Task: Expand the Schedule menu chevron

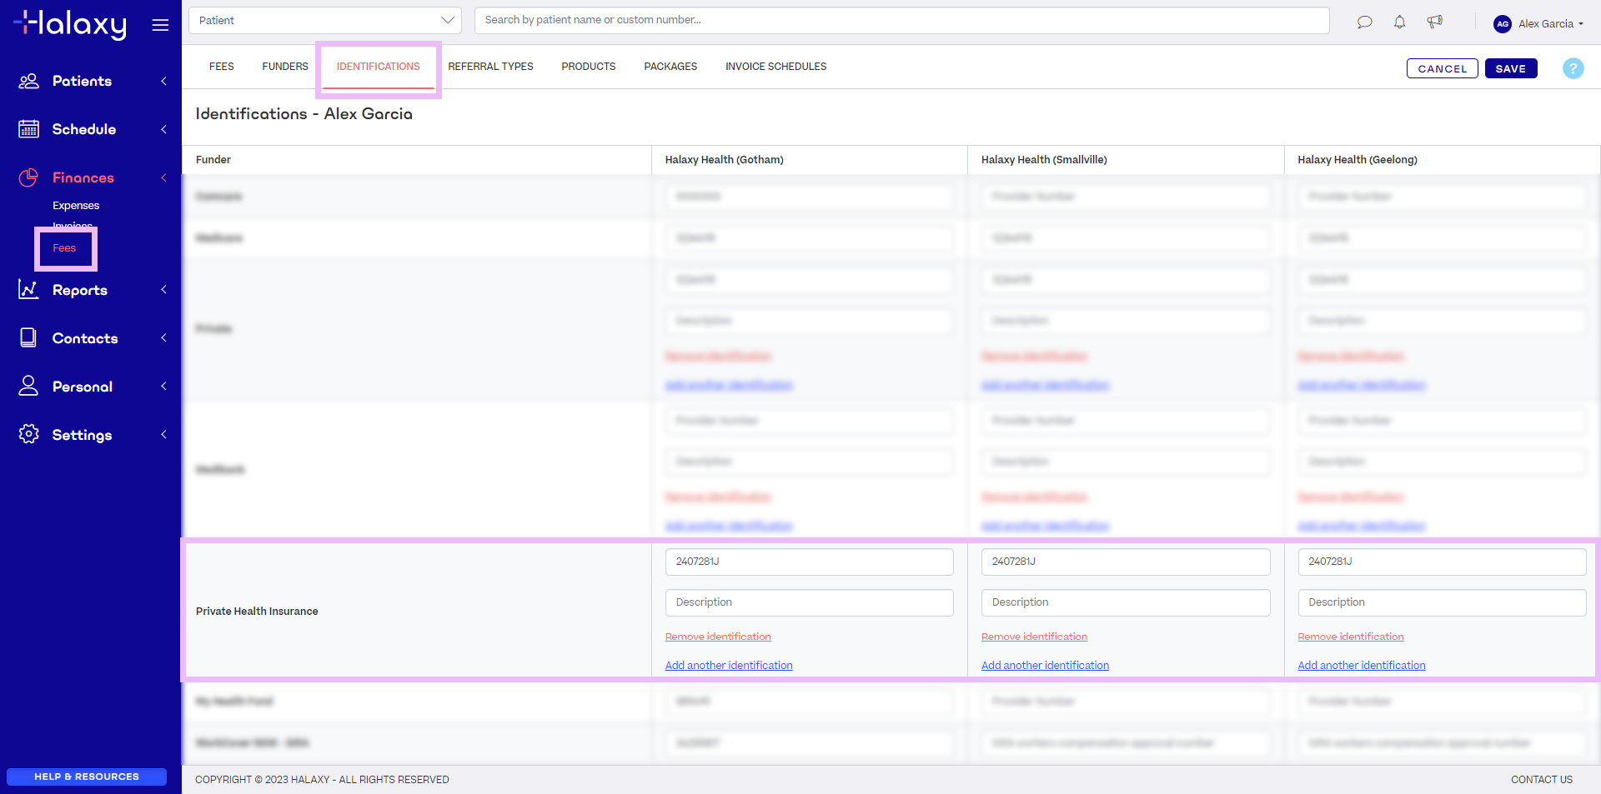Action: [163, 129]
